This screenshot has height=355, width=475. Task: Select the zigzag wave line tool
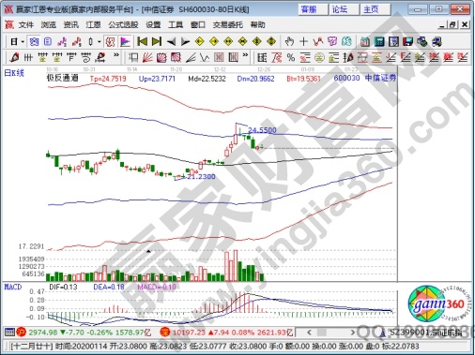point(205,57)
